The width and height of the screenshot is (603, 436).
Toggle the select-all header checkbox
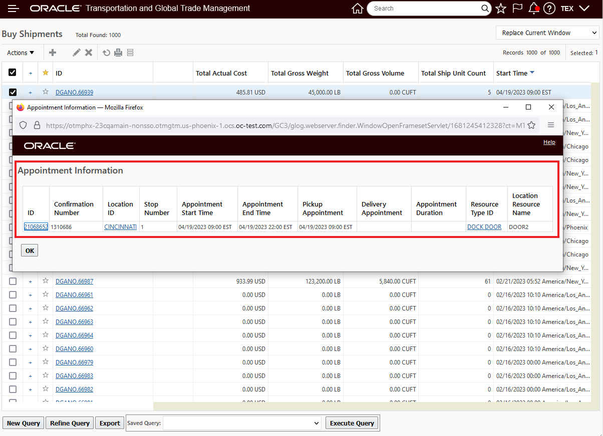[x=13, y=72]
